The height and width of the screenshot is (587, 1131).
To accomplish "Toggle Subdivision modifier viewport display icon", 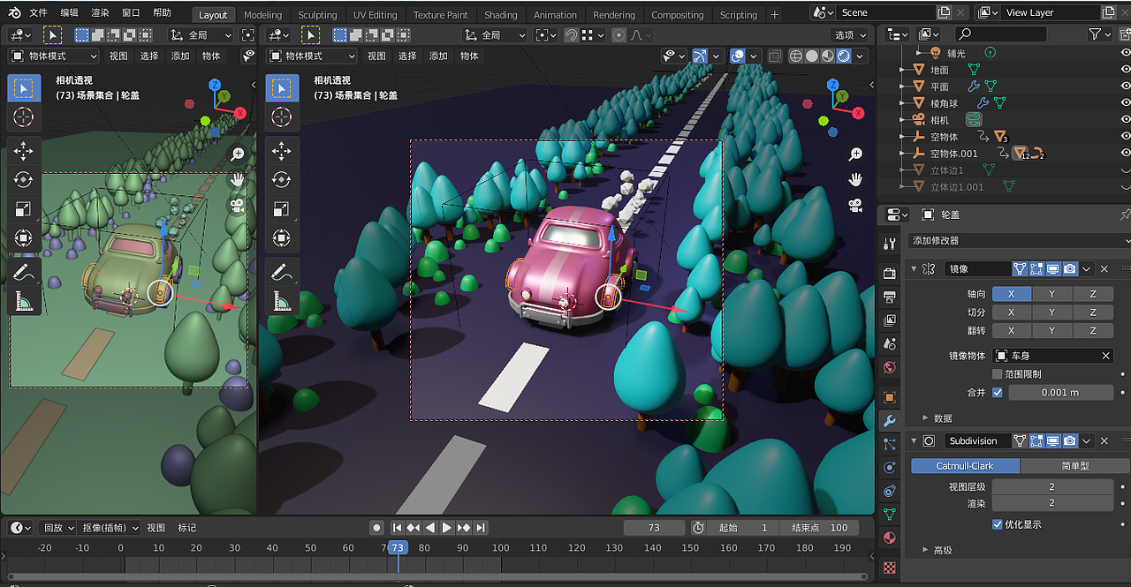I will click(1053, 440).
